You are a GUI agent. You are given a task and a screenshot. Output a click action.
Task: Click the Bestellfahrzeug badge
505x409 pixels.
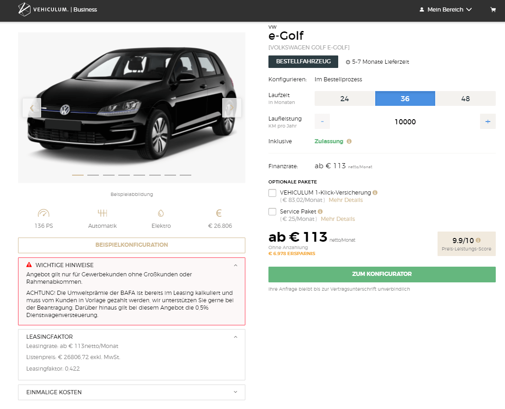tap(304, 61)
